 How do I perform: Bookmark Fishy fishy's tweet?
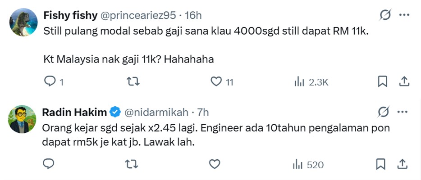(x=382, y=81)
